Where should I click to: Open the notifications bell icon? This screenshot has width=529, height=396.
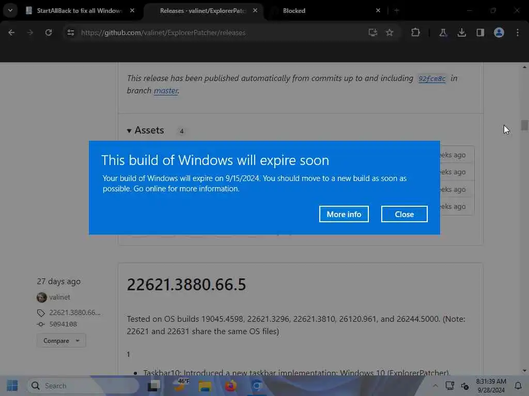[518, 386]
